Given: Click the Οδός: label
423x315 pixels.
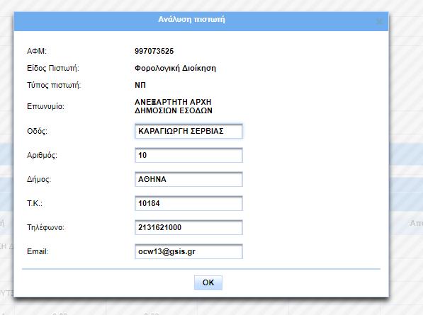Looking at the screenshot, I should tap(37, 131).
